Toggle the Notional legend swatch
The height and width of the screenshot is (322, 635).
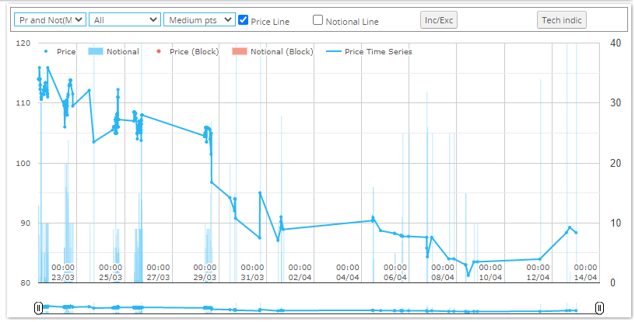tap(96, 52)
